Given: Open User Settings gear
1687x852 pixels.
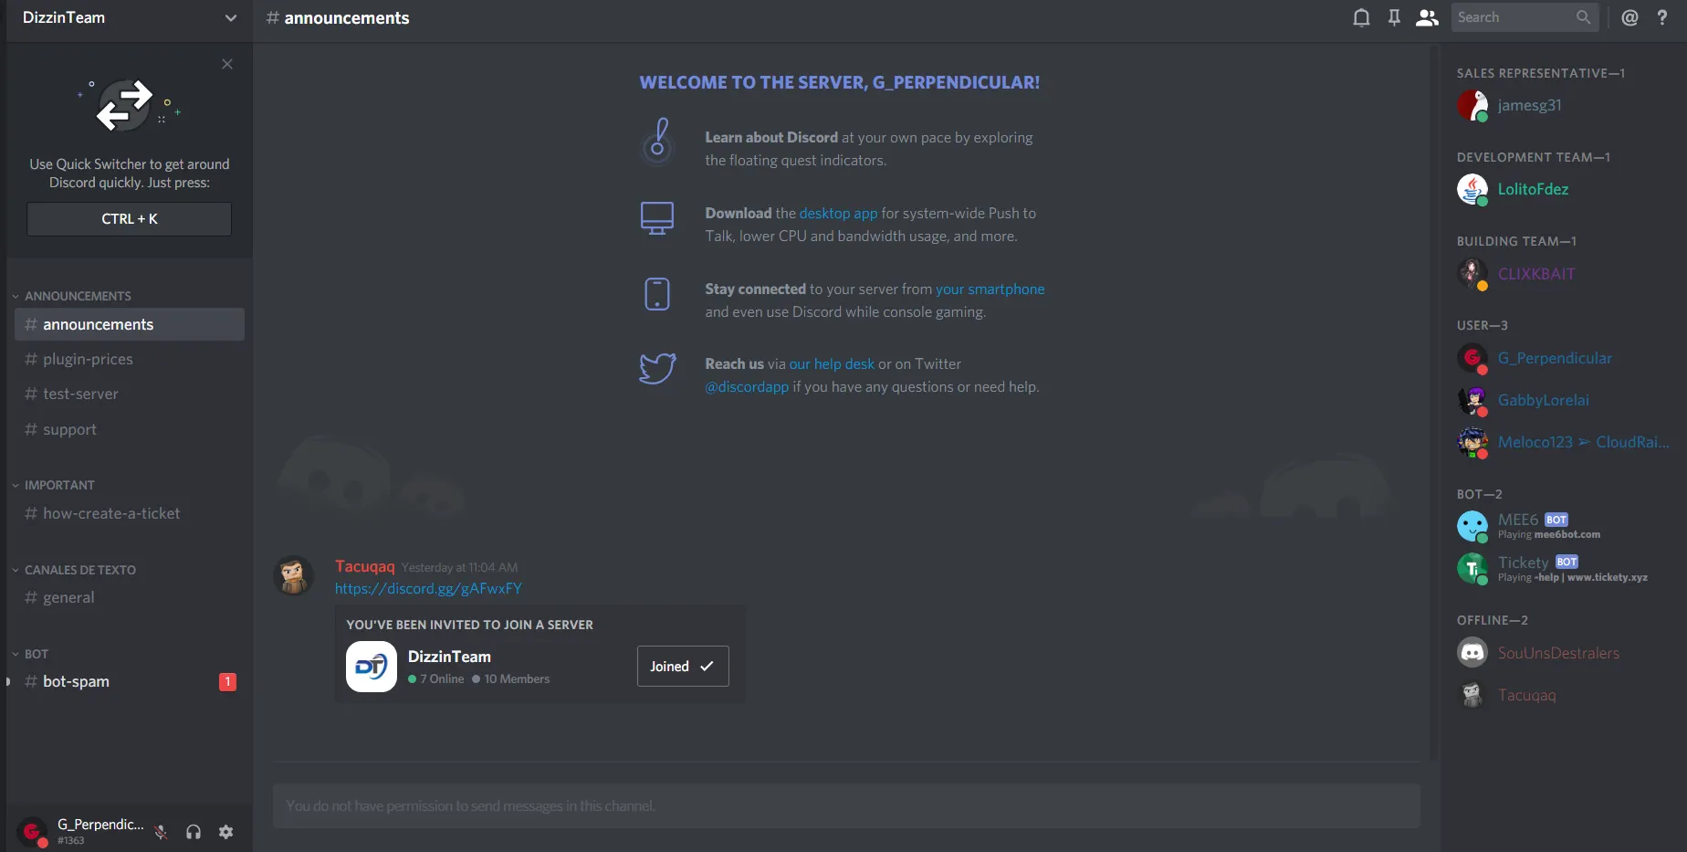Looking at the screenshot, I should [225, 831].
